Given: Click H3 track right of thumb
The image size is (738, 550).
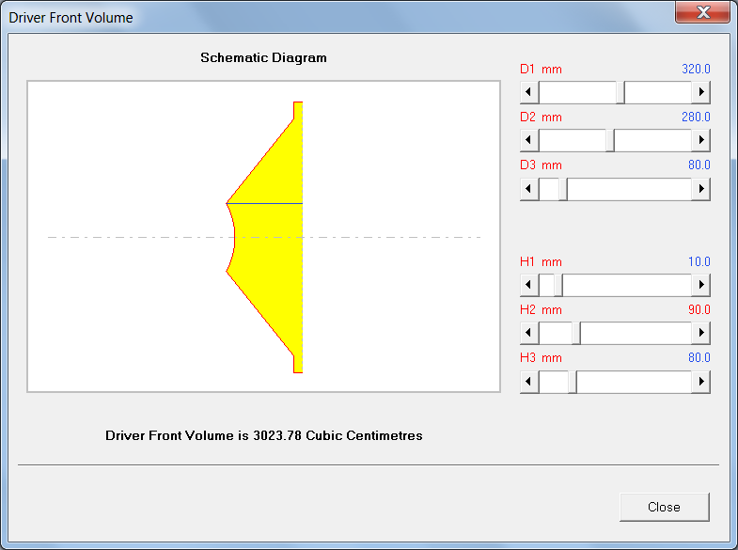Looking at the screenshot, I should [634, 381].
